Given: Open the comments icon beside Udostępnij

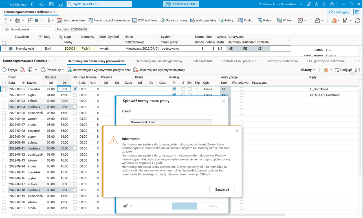Looking at the screenshot, I should [x=357, y=12].
